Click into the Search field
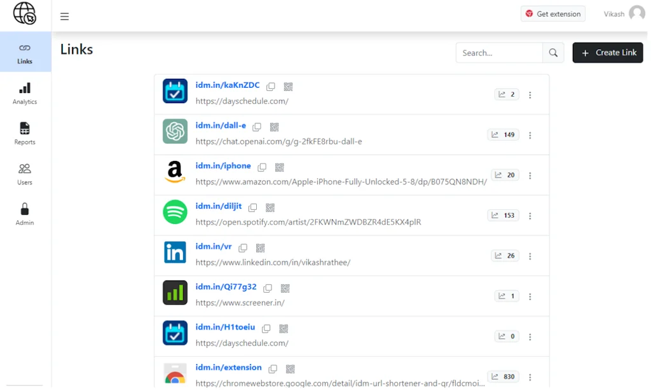This screenshot has width=651, height=390. [499, 53]
